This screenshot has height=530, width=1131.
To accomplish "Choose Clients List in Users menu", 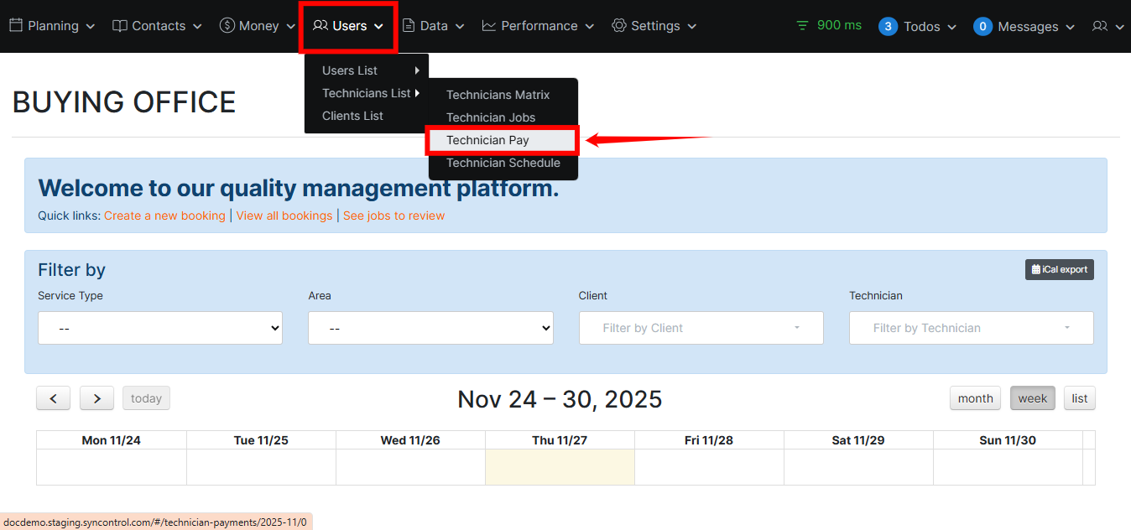I will click(x=352, y=116).
